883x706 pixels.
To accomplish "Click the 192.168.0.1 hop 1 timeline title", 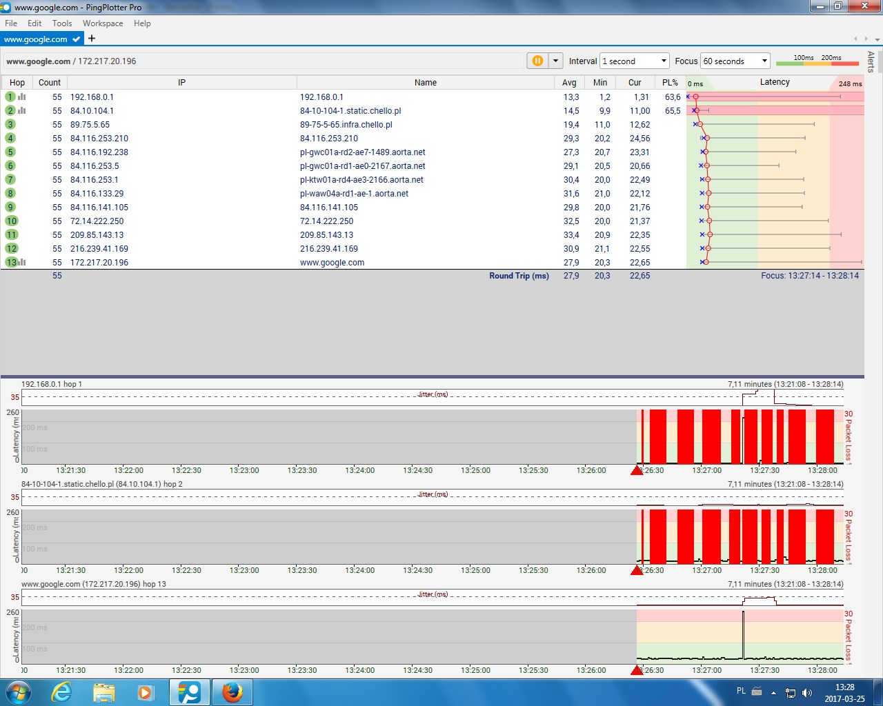I will pyautogui.click(x=52, y=384).
